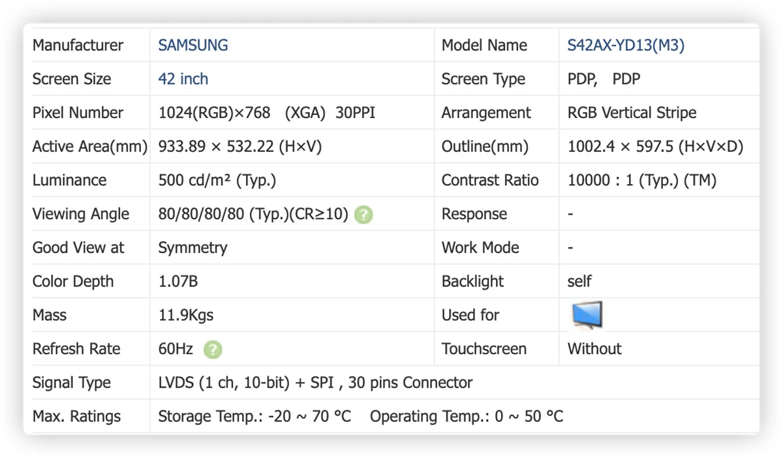Click the Touchscreen value Without
783x458 pixels.
[x=594, y=349]
